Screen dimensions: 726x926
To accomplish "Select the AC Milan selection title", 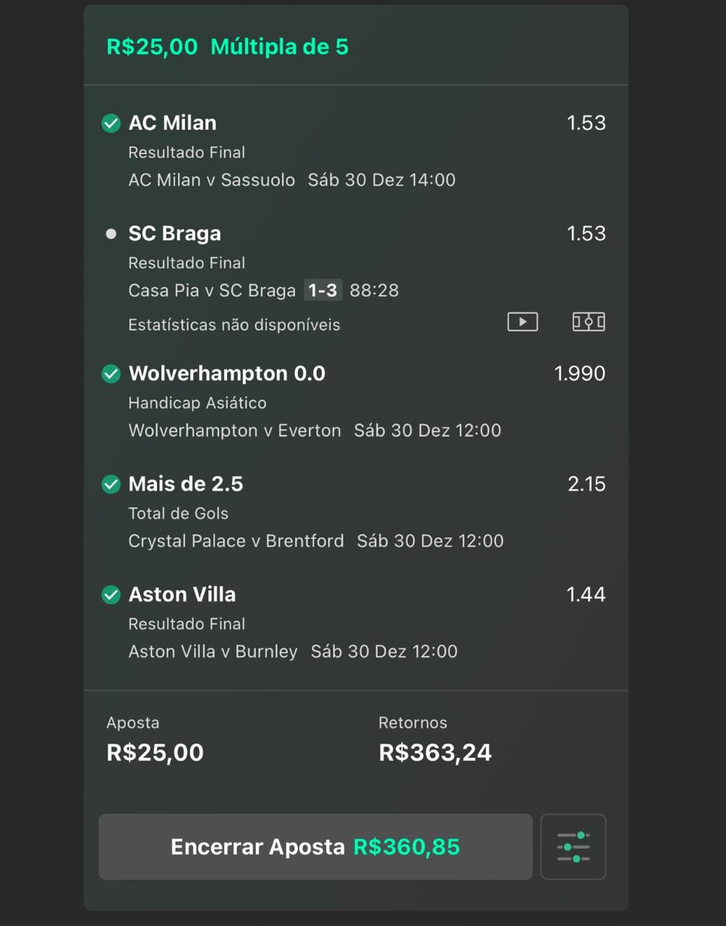I will [172, 123].
